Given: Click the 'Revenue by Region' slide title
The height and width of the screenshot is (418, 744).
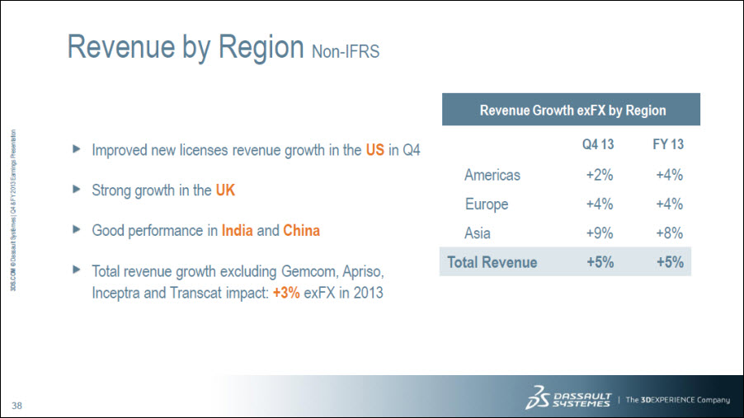Looking at the screenshot, I should tap(186, 48).
